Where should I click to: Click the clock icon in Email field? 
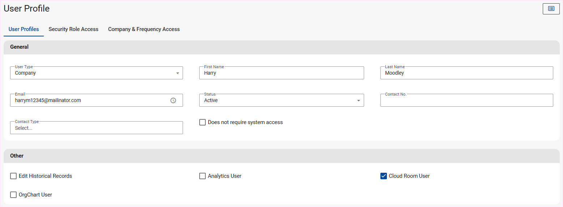[x=173, y=101]
